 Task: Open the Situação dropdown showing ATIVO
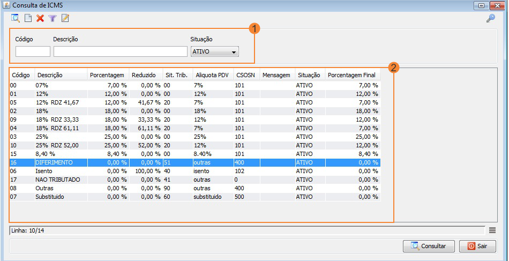[x=215, y=52]
